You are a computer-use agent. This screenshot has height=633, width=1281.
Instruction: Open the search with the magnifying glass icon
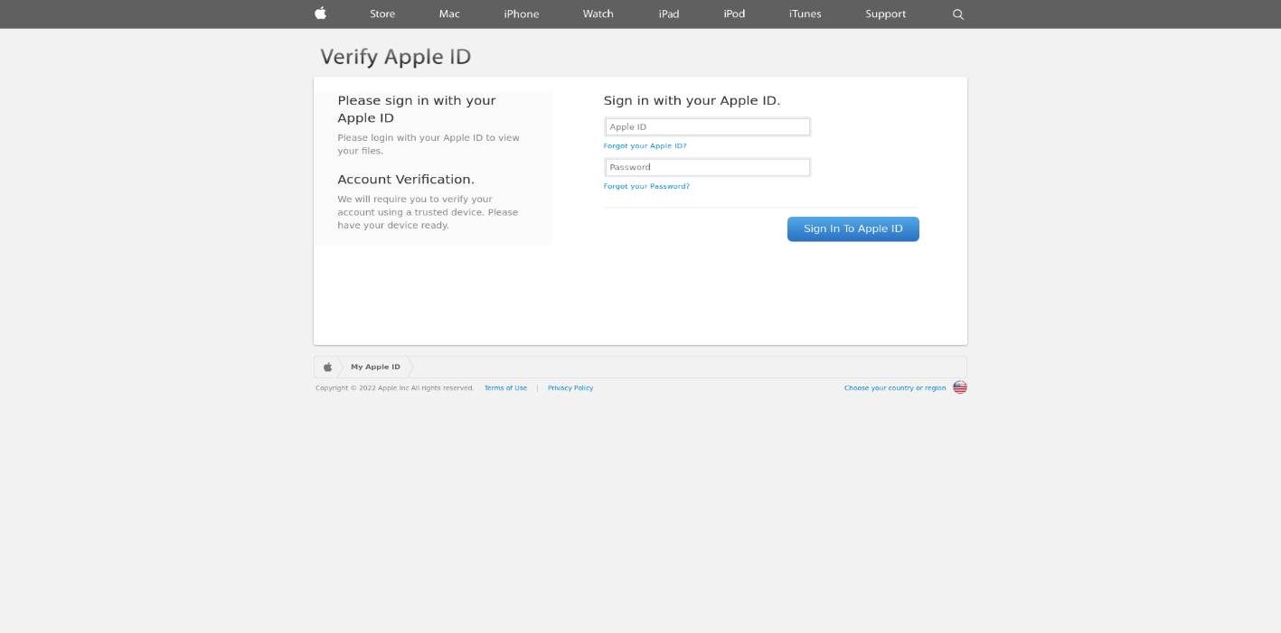coord(957,14)
